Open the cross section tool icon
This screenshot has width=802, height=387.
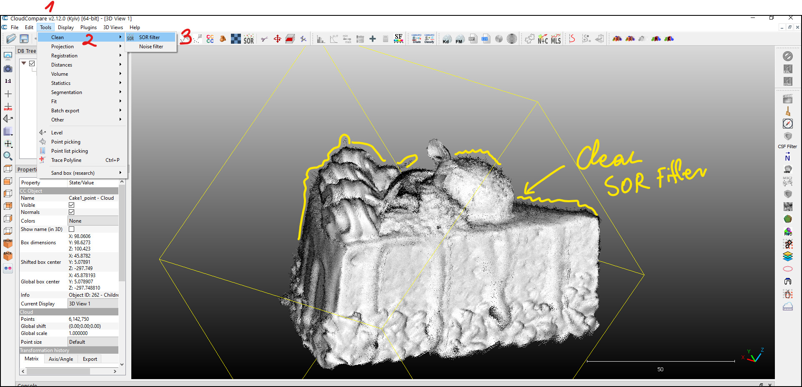coord(290,39)
